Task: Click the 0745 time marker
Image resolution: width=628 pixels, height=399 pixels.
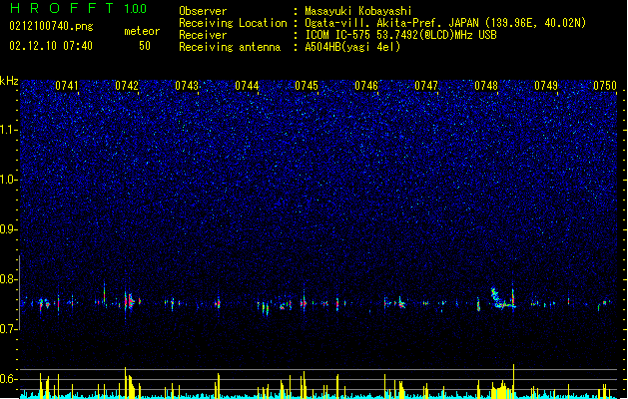Action: point(307,86)
